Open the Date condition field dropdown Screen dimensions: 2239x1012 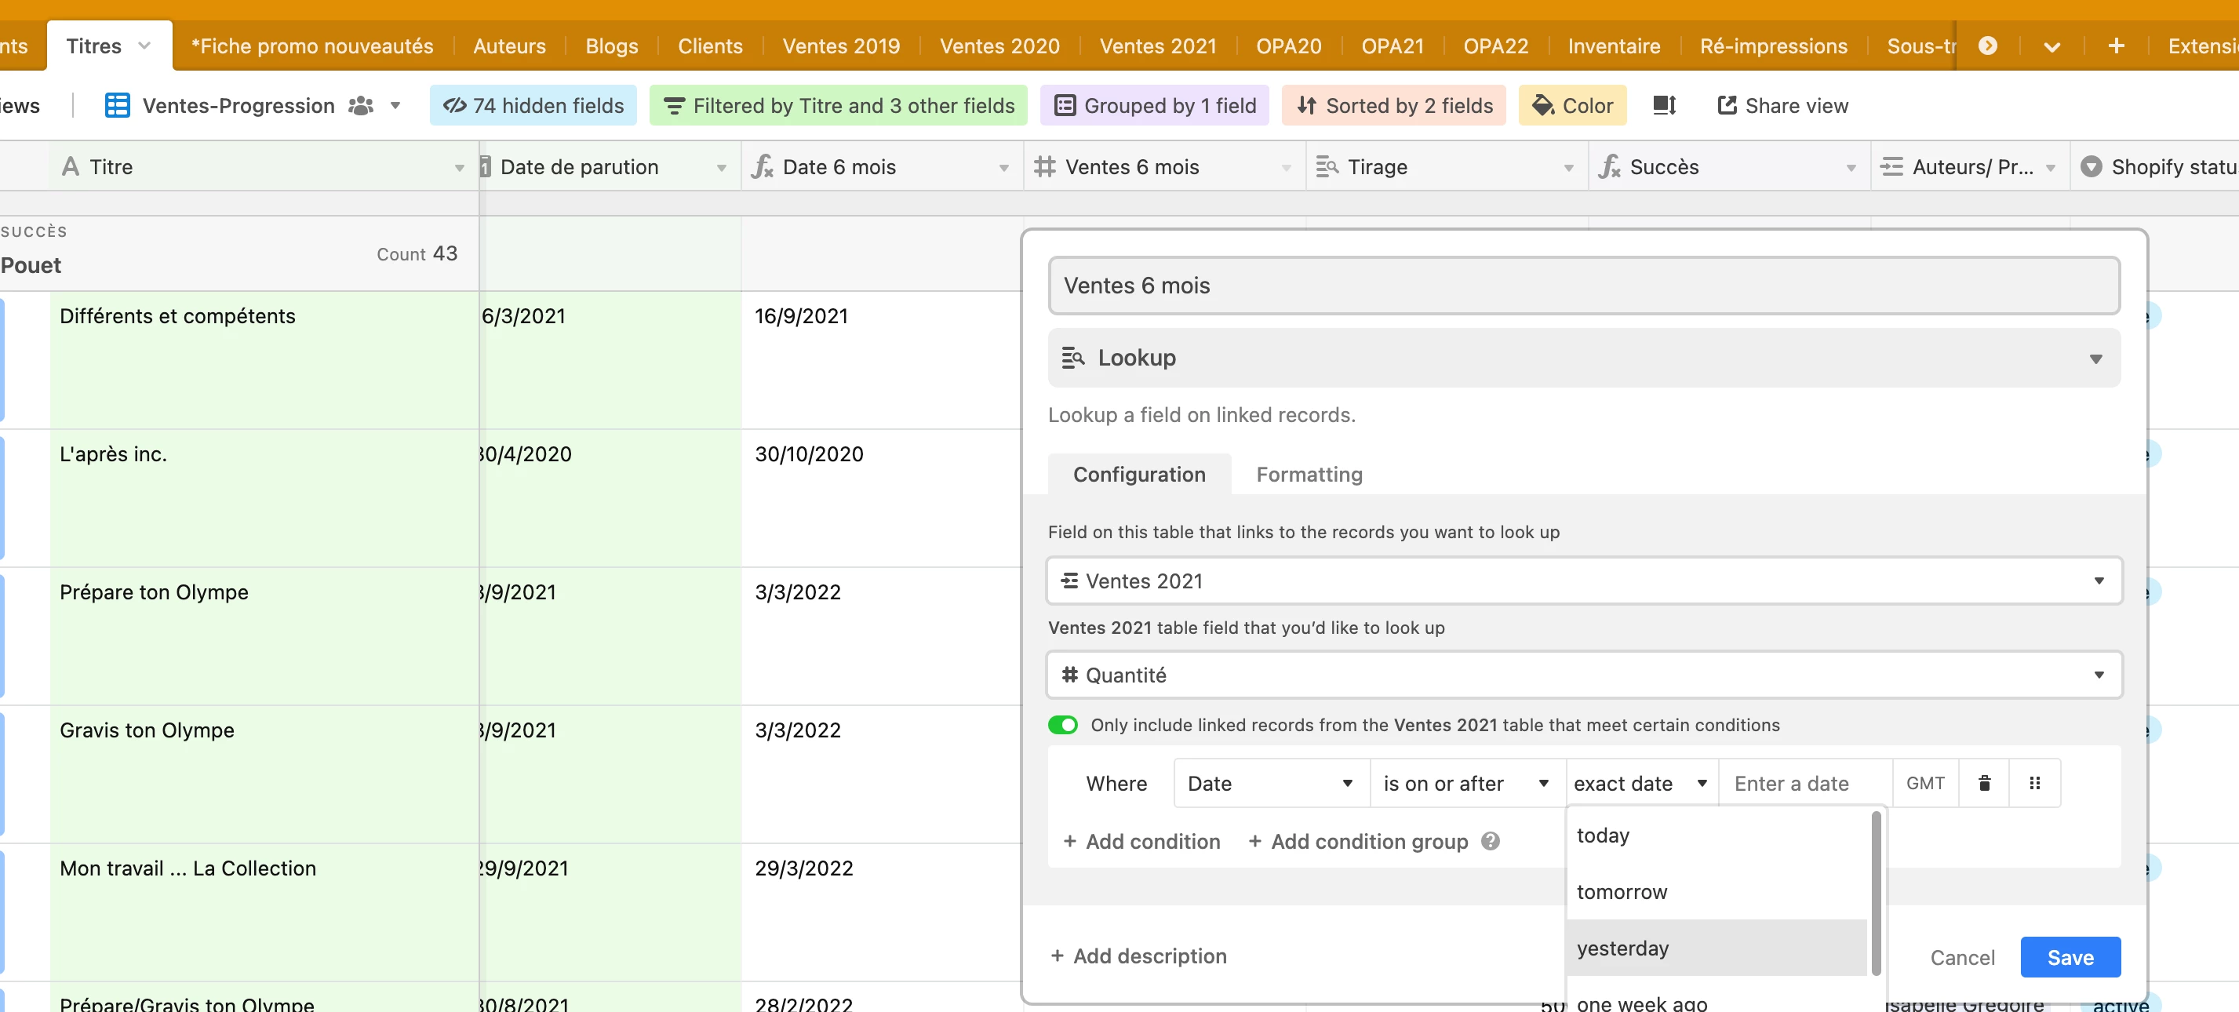point(1271,784)
